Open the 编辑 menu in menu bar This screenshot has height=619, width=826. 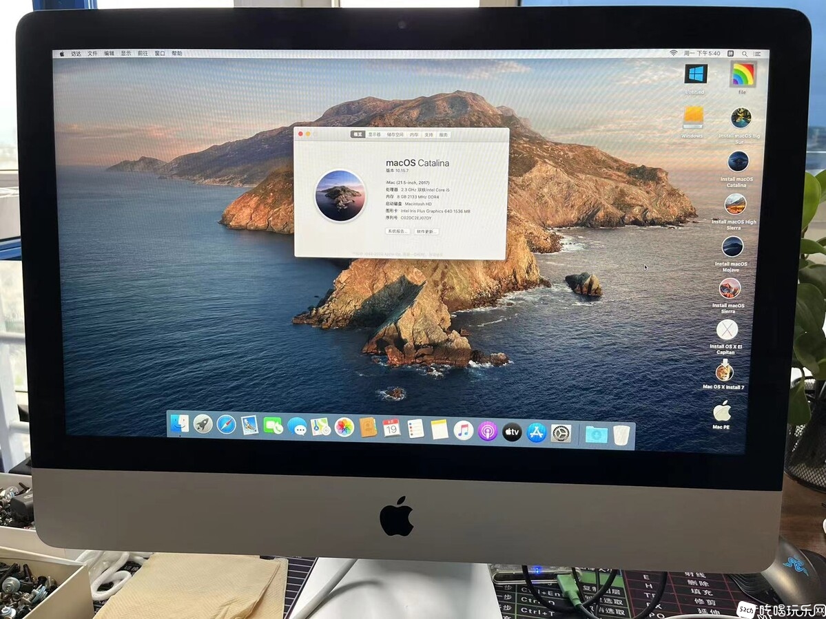click(x=109, y=54)
